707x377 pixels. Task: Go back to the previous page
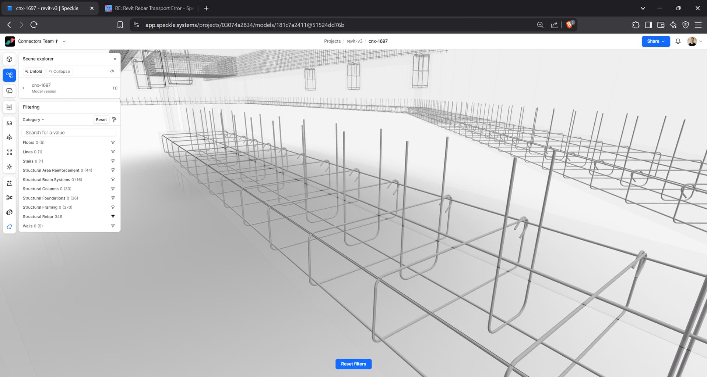tap(9, 25)
